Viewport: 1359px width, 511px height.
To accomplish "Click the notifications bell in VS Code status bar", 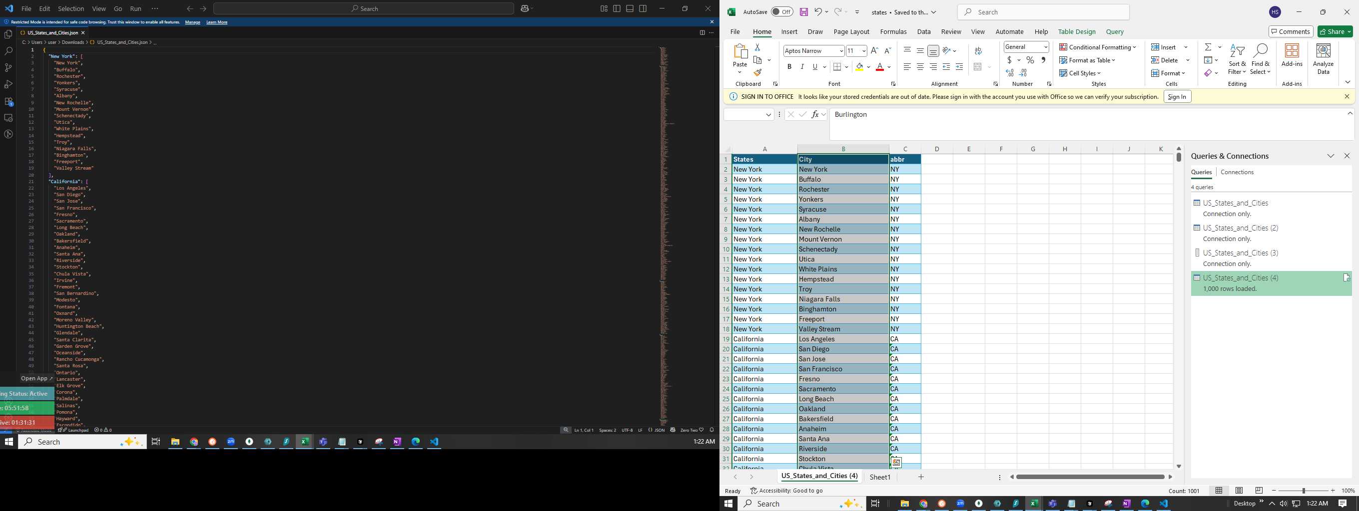I will (x=711, y=430).
